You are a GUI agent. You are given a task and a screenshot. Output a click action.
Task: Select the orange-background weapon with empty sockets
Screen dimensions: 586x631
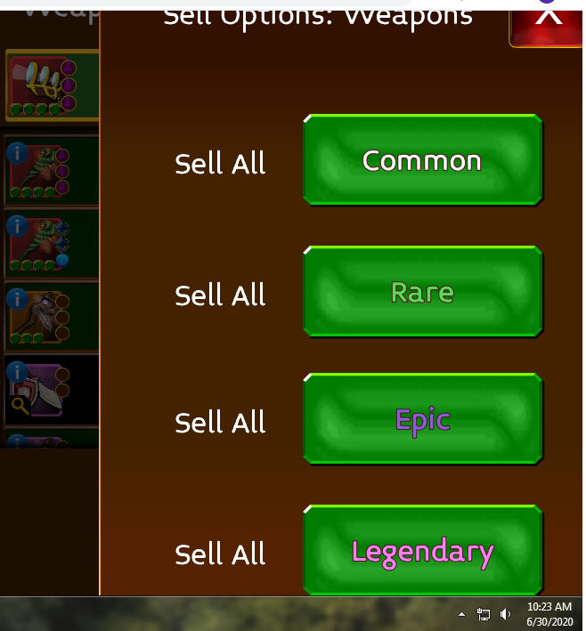pos(53,317)
